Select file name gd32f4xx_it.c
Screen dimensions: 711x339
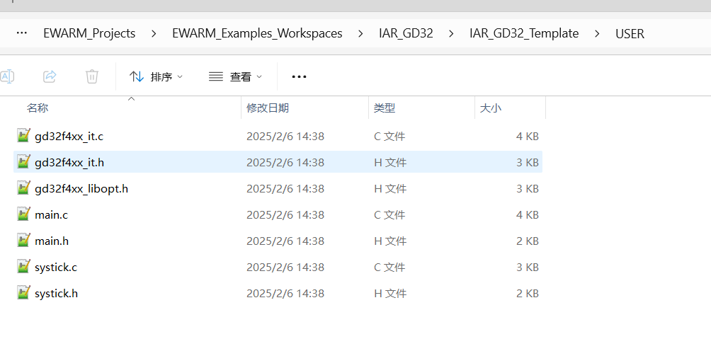click(x=69, y=136)
